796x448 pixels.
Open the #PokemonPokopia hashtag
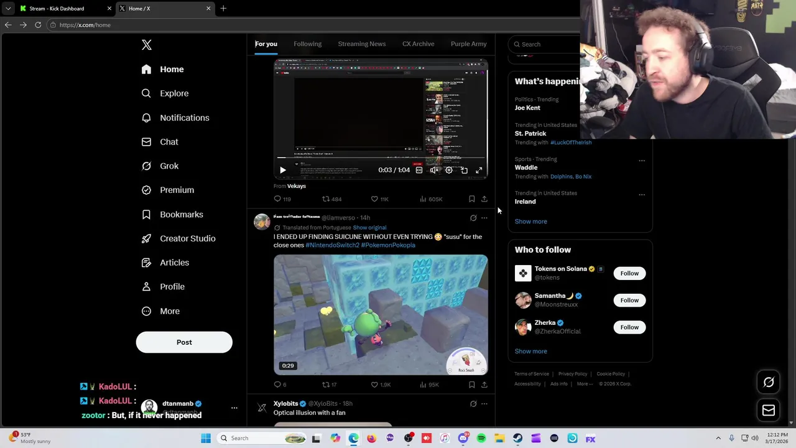tap(388, 245)
